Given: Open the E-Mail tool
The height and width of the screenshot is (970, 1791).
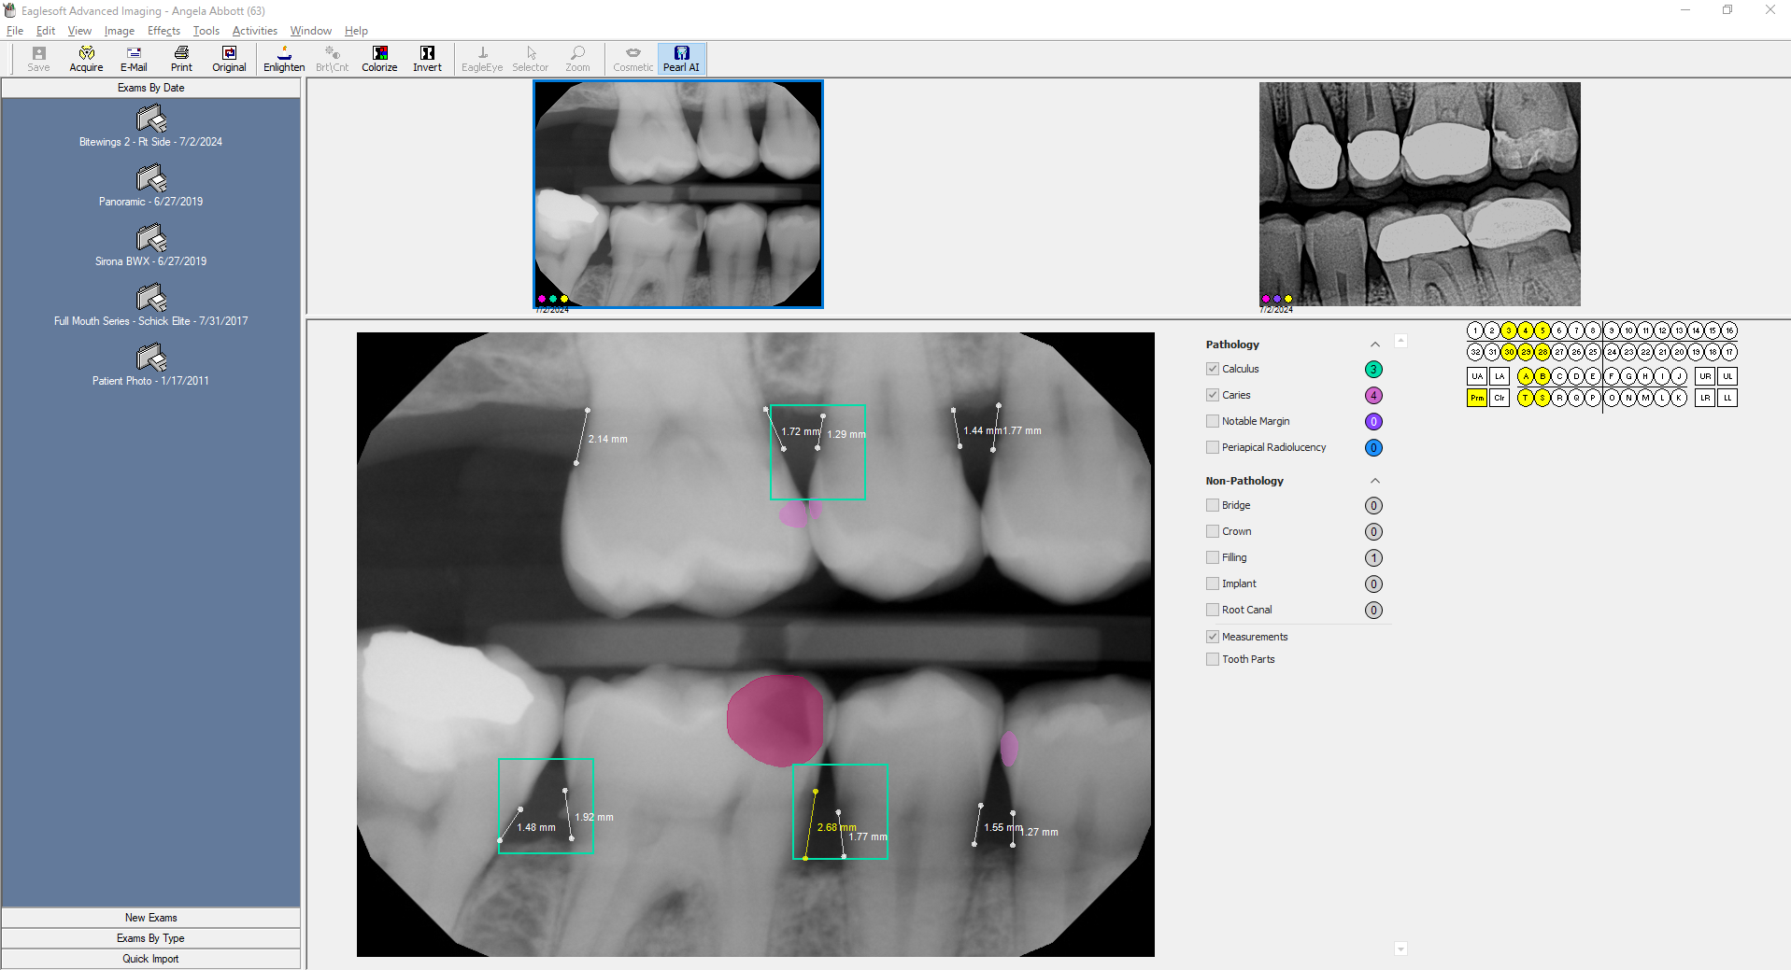Looking at the screenshot, I should (134, 59).
